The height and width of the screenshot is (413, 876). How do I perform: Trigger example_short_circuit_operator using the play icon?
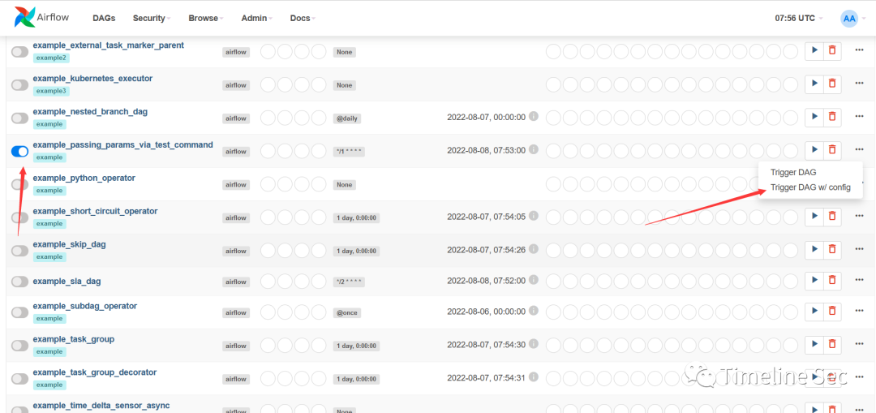click(814, 217)
